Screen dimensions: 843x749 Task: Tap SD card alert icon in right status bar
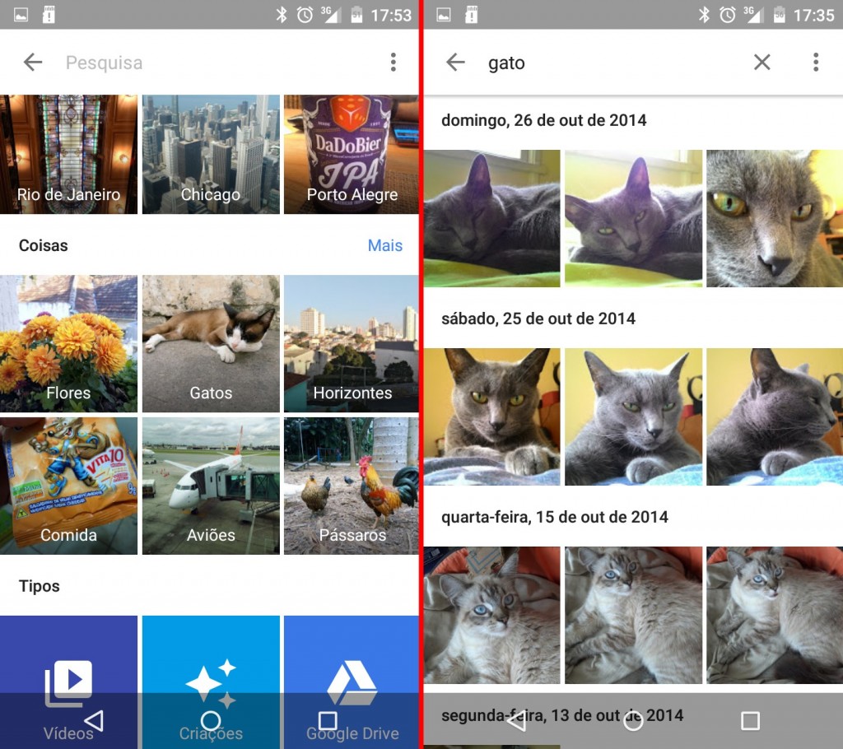pyautogui.click(x=471, y=15)
